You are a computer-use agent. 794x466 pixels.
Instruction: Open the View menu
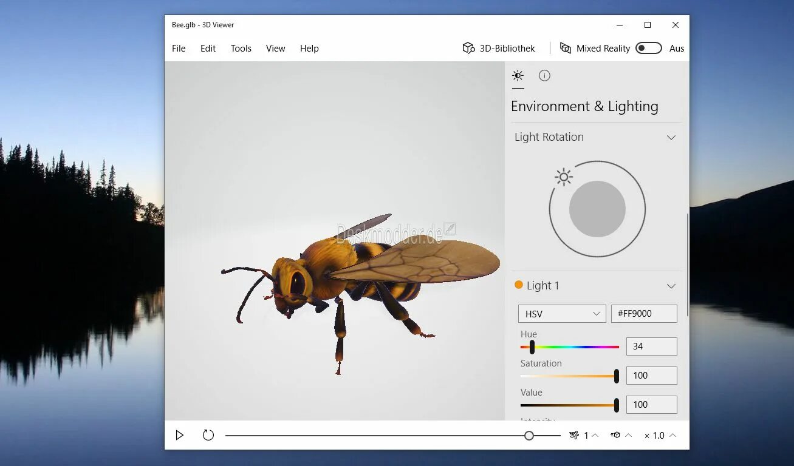(276, 49)
